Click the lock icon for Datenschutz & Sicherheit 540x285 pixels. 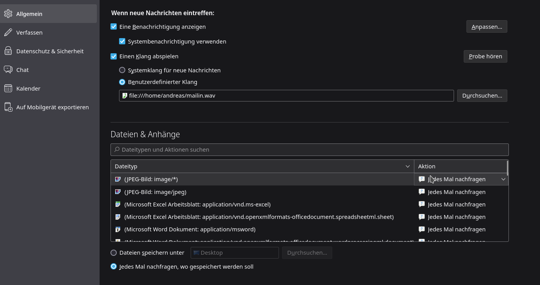pyautogui.click(x=8, y=51)
